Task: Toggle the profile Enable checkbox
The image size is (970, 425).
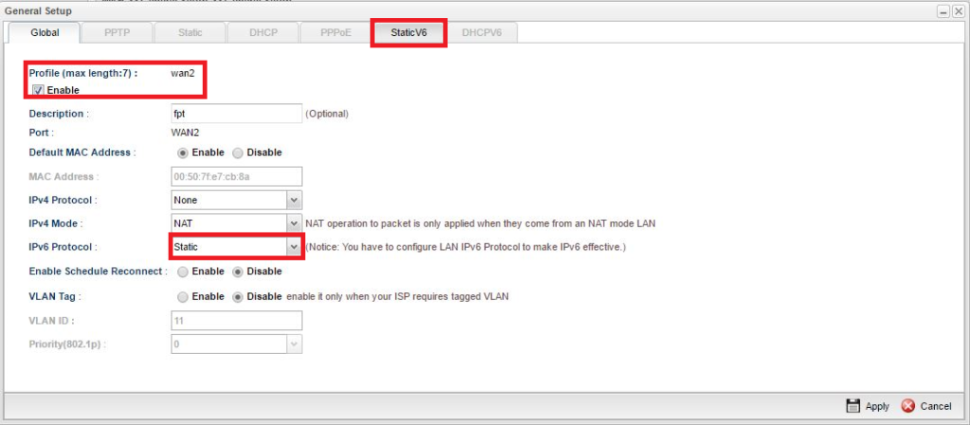Action: (38, 90)
